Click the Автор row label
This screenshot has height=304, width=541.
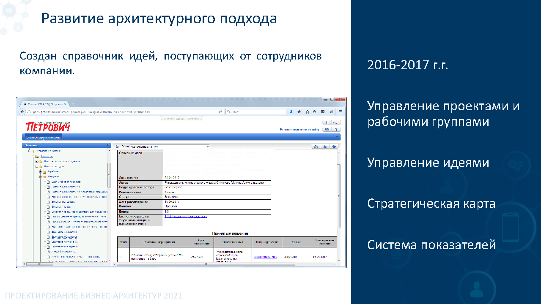coord(123,182)
